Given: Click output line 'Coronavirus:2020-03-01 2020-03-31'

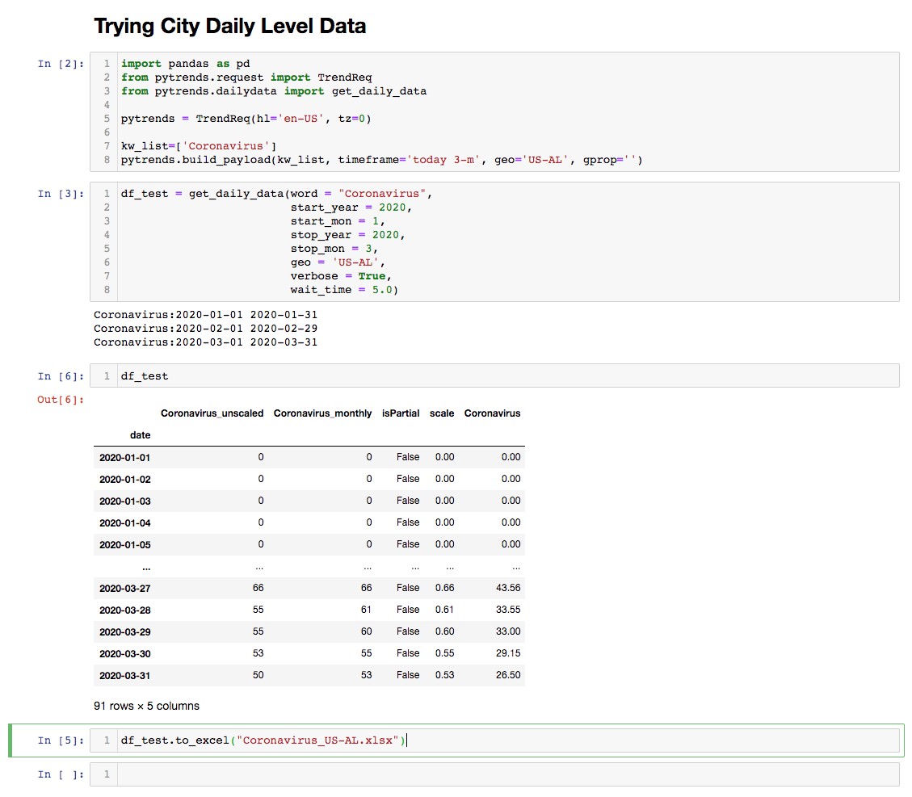Looking at the screenshot, I should tap(205, 342).
